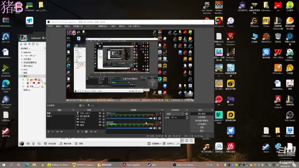
Task: Toggle lock on the text source
Action: coord(104,113)
